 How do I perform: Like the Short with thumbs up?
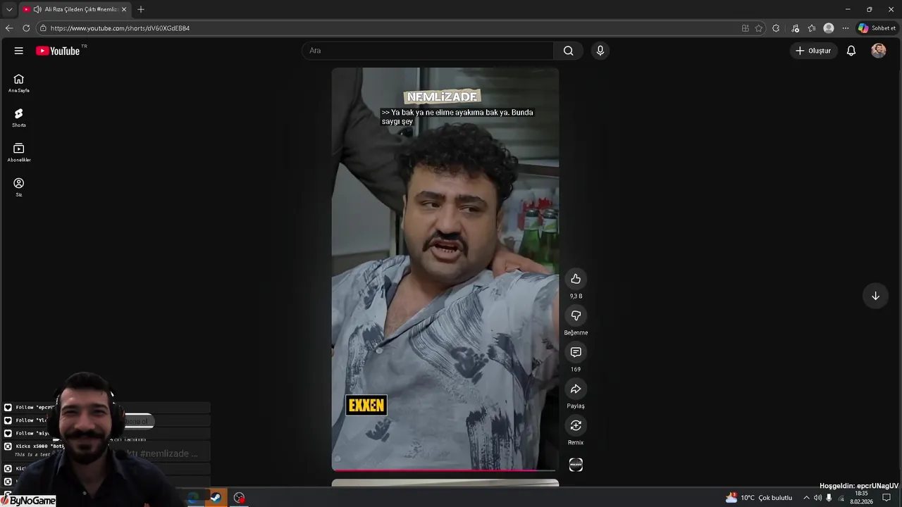click(x=576, y=279)
